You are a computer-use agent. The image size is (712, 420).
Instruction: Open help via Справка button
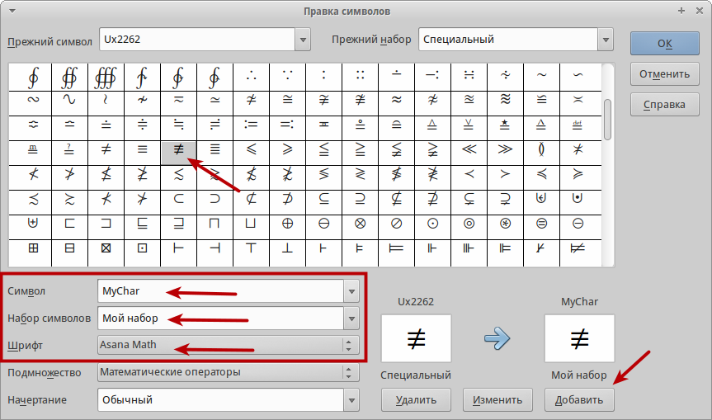pos(665,105)
